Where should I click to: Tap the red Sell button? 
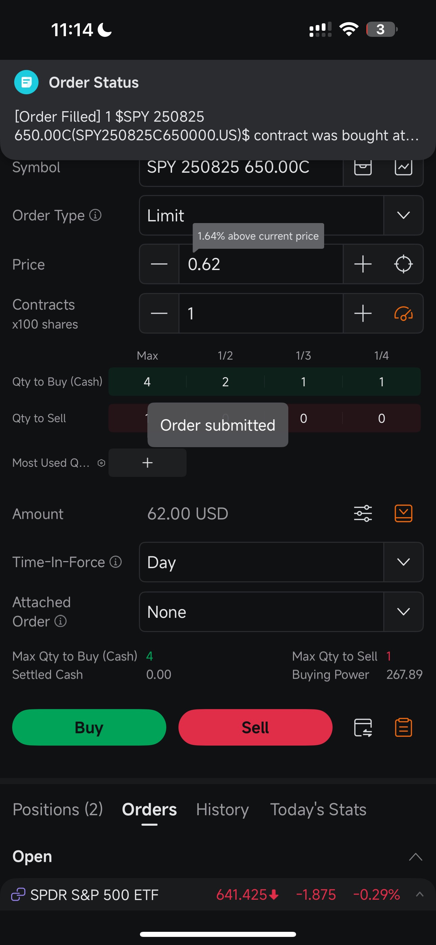[x=256, y=727]
